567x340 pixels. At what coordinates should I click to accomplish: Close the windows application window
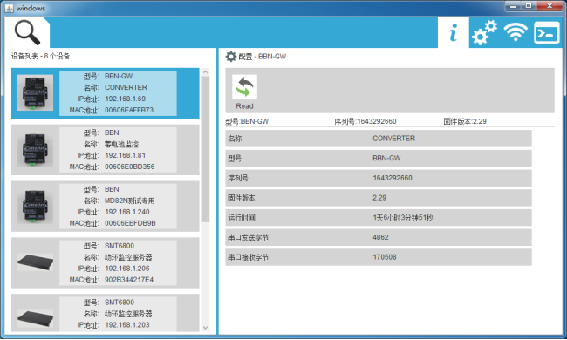click(x=550, y=6)
